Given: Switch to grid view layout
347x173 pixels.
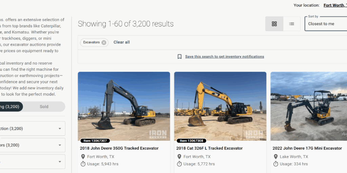Looking at the screenshot, I should (x=274, y=24).
